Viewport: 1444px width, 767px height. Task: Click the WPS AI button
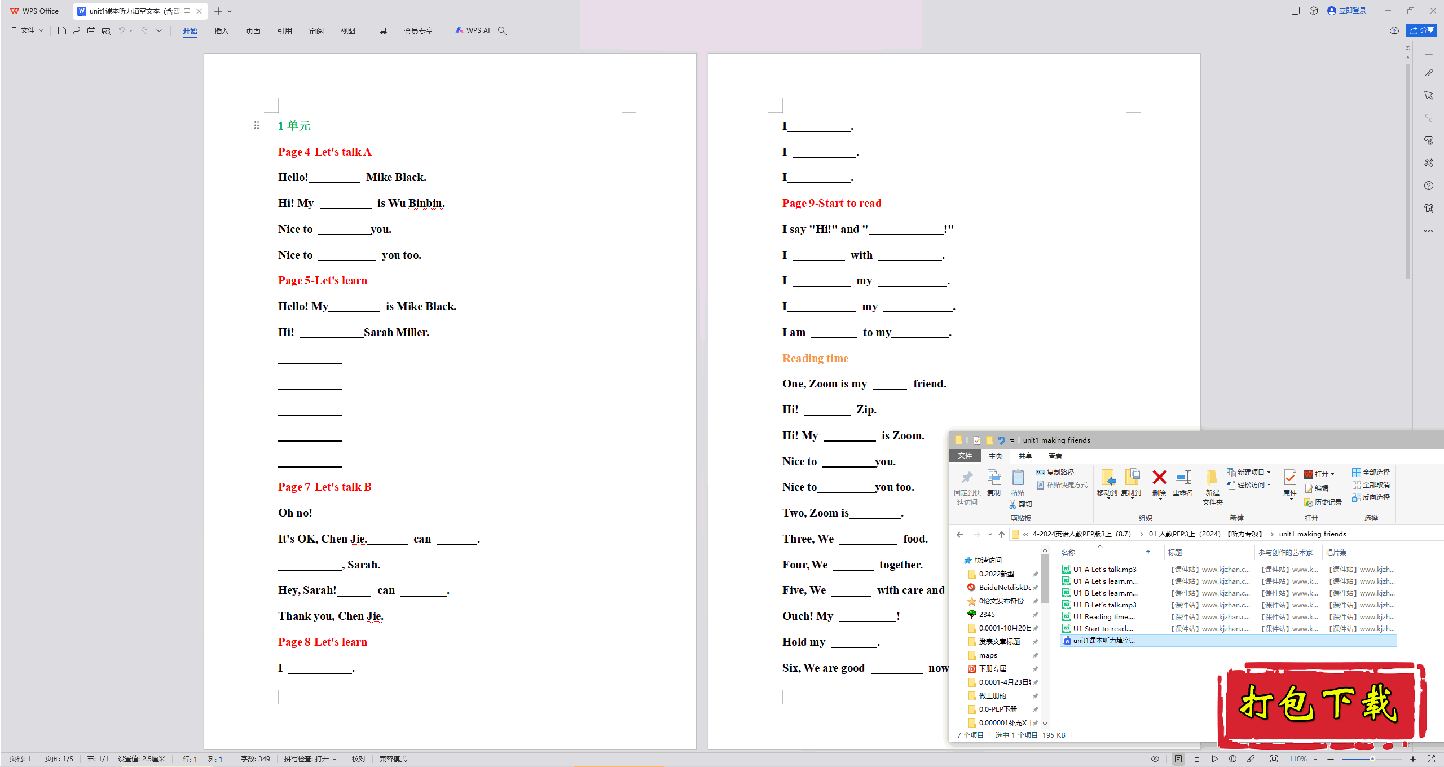(x=473, y=30)
